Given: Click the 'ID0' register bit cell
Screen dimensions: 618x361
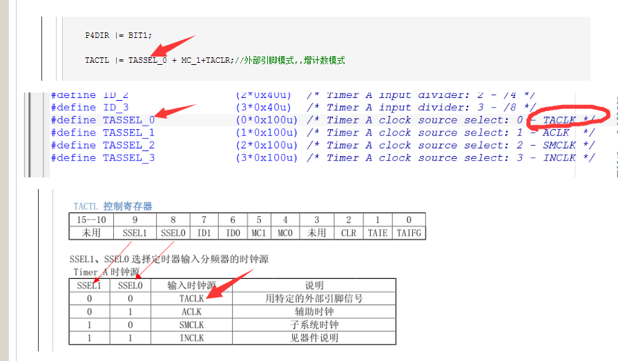Looking at the screenshot, I should click(233, 233).
